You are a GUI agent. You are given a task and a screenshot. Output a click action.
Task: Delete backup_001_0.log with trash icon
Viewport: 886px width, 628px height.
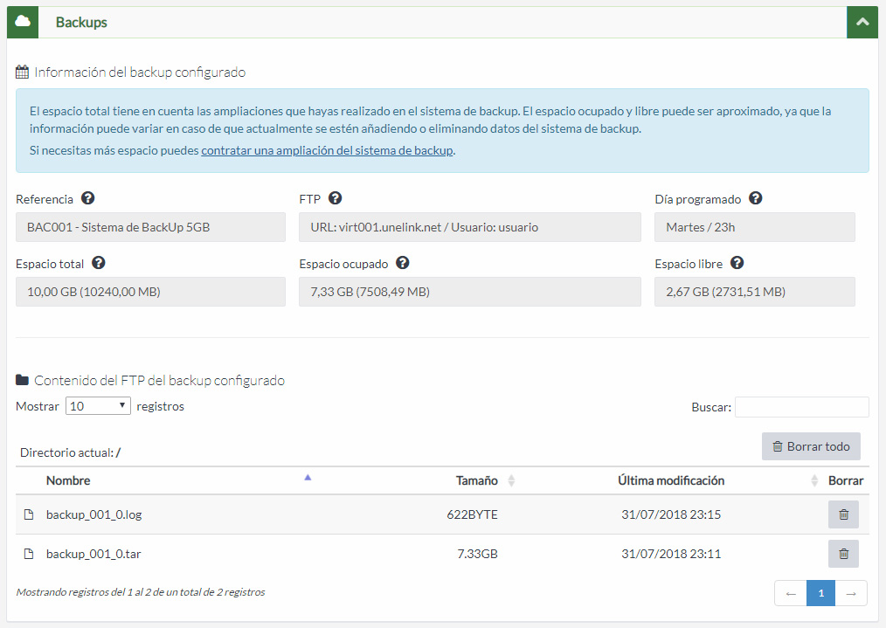843,514
